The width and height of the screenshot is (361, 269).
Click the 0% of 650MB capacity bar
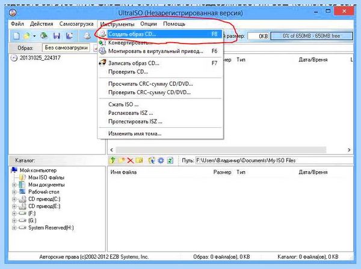point(312,36)
